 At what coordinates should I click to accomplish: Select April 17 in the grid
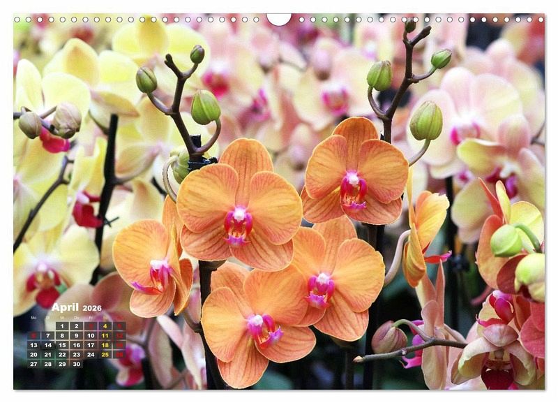tap(91, 345)
